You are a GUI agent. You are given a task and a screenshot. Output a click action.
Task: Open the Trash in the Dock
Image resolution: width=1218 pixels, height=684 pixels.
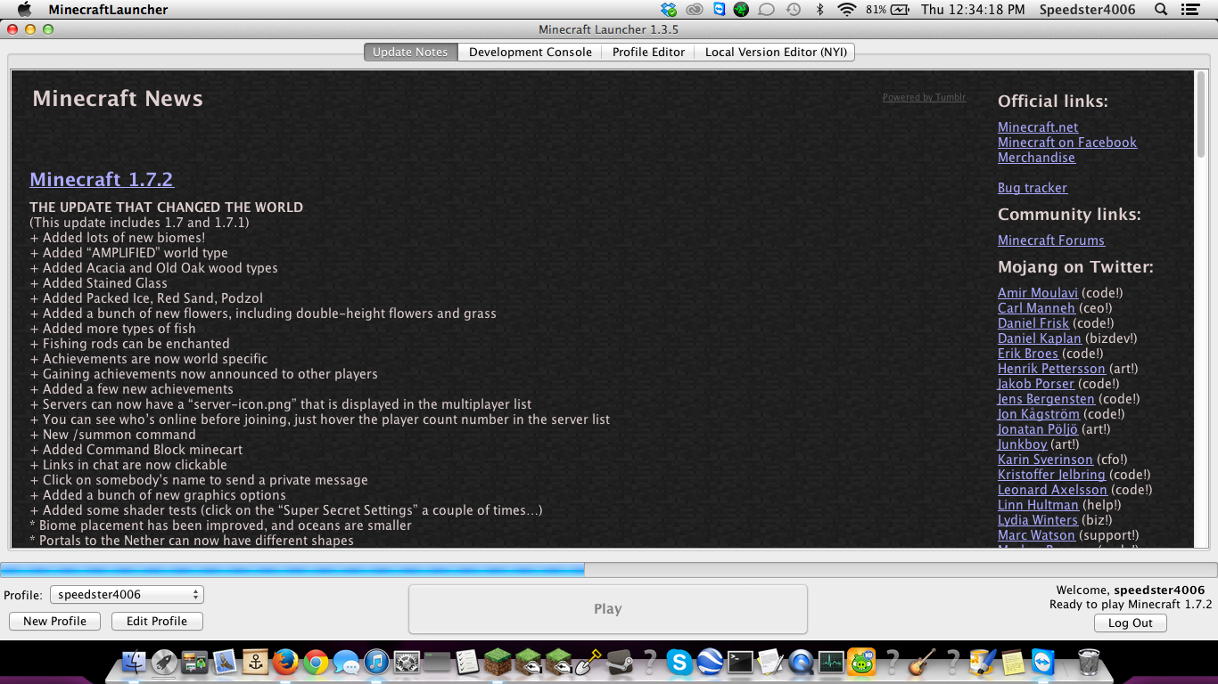[1089, 662]
